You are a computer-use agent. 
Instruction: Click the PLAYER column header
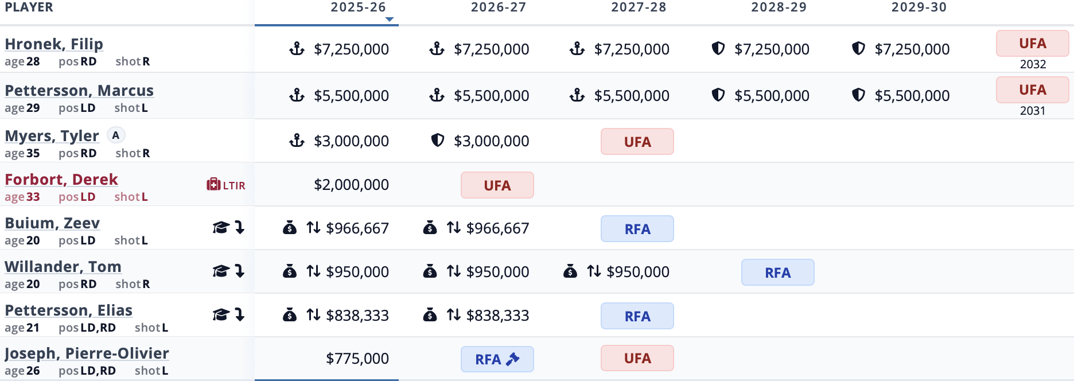(29, 7)
